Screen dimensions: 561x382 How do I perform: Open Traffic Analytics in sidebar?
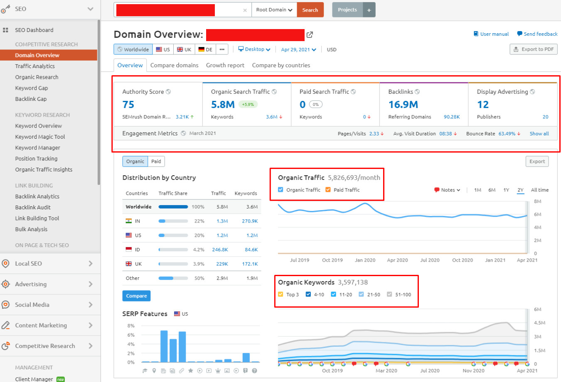35,66
